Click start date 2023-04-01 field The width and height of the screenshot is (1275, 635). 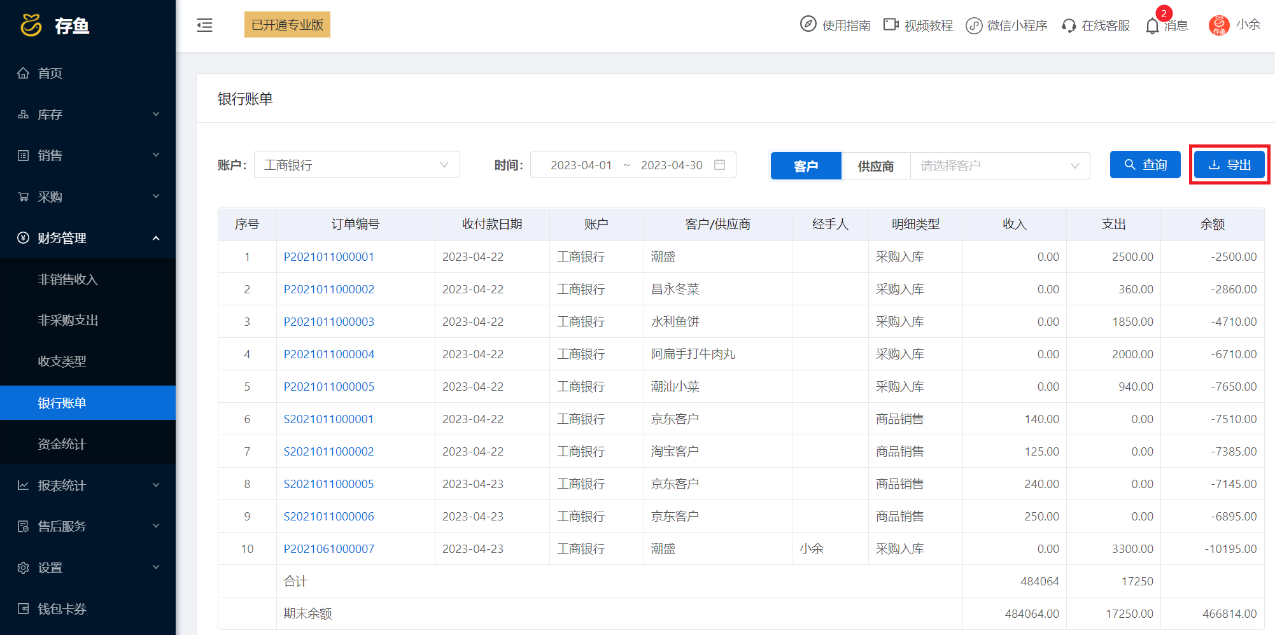(x=581, y=165)
